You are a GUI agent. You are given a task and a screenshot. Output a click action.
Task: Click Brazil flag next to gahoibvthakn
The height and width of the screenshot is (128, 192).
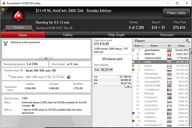click(169, 50)
